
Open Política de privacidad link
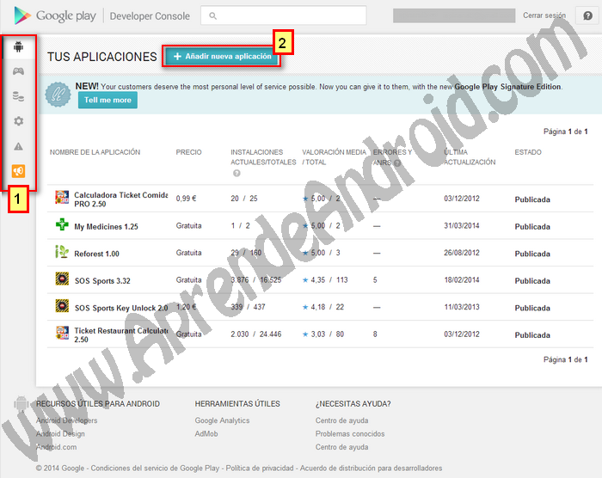[260, 468]
